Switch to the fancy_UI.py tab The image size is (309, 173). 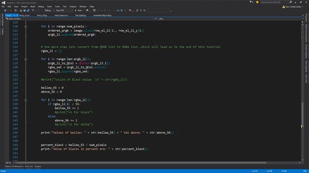pos(42,15)
